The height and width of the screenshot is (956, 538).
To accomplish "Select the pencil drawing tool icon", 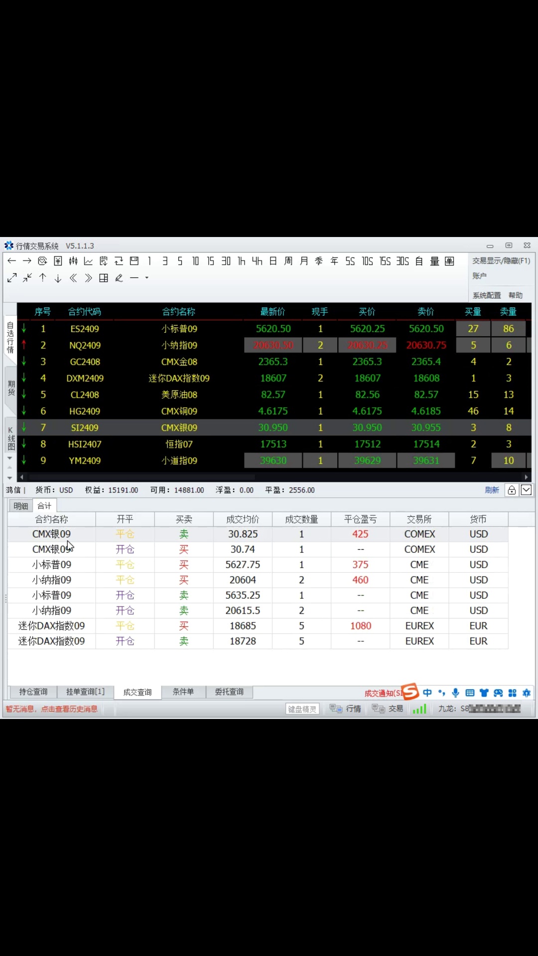I will click(x=119, y=278).
